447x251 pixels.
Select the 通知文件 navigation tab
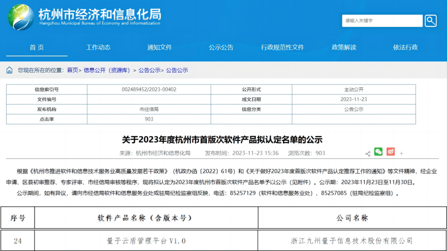159,47
